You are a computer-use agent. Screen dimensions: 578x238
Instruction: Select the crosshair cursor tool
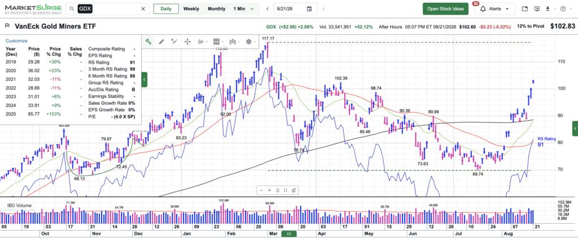point(187,42)
